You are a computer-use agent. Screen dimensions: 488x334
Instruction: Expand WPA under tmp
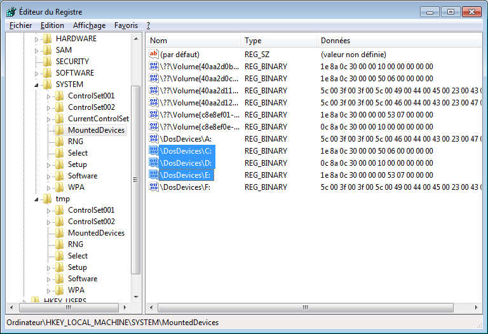[48, 291]
